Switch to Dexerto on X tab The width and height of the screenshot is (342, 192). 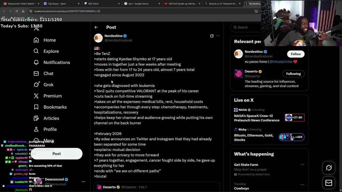(222, 4)
